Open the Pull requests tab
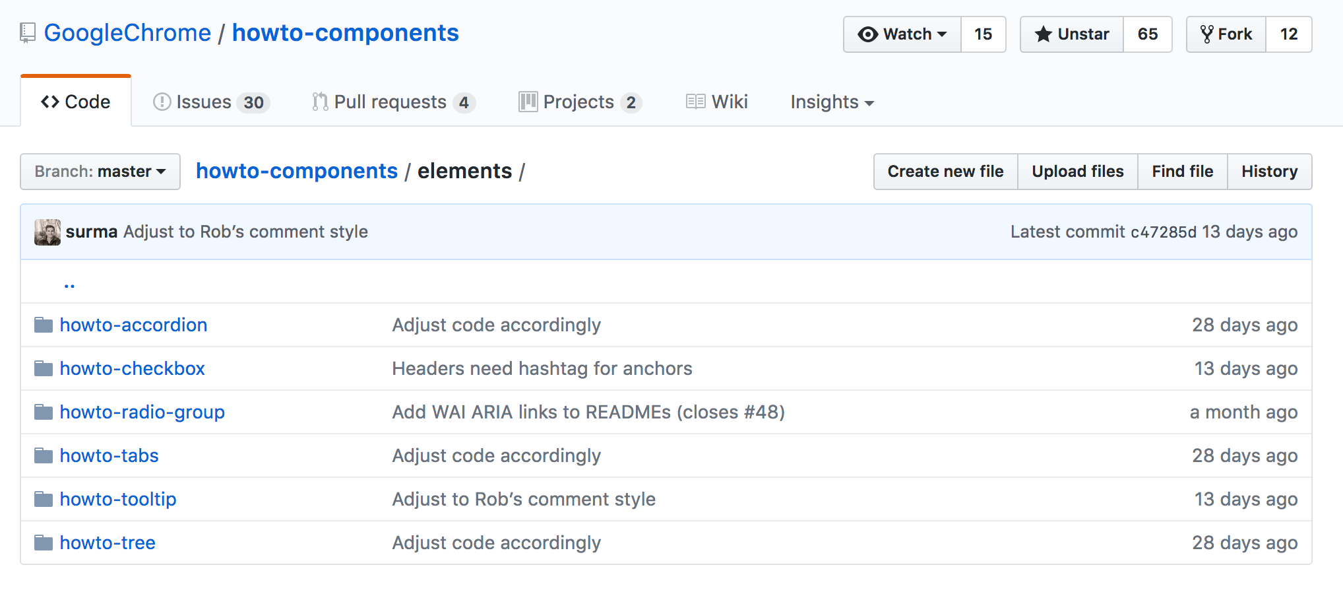This screenshot has height=598, width=1343. 394,102
